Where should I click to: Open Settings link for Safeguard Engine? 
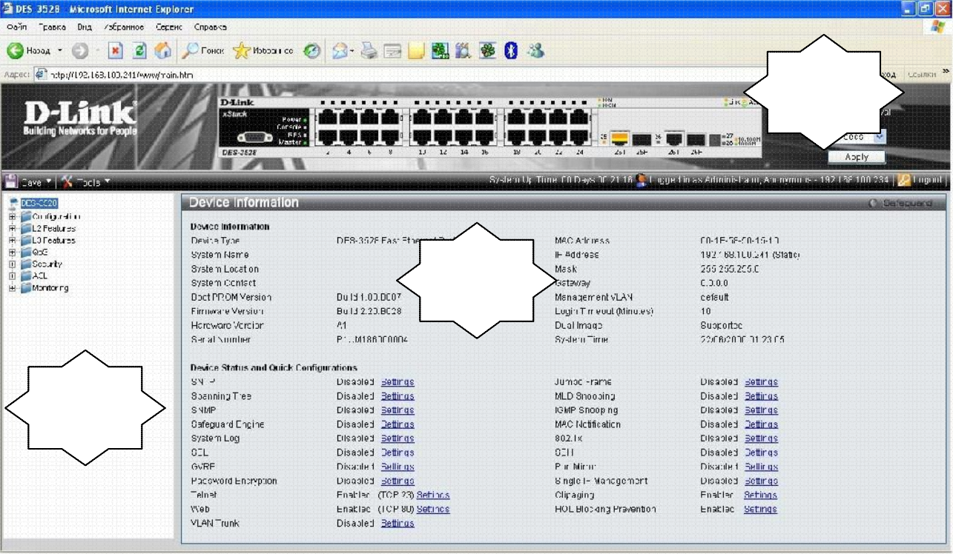tap(398, 424)
